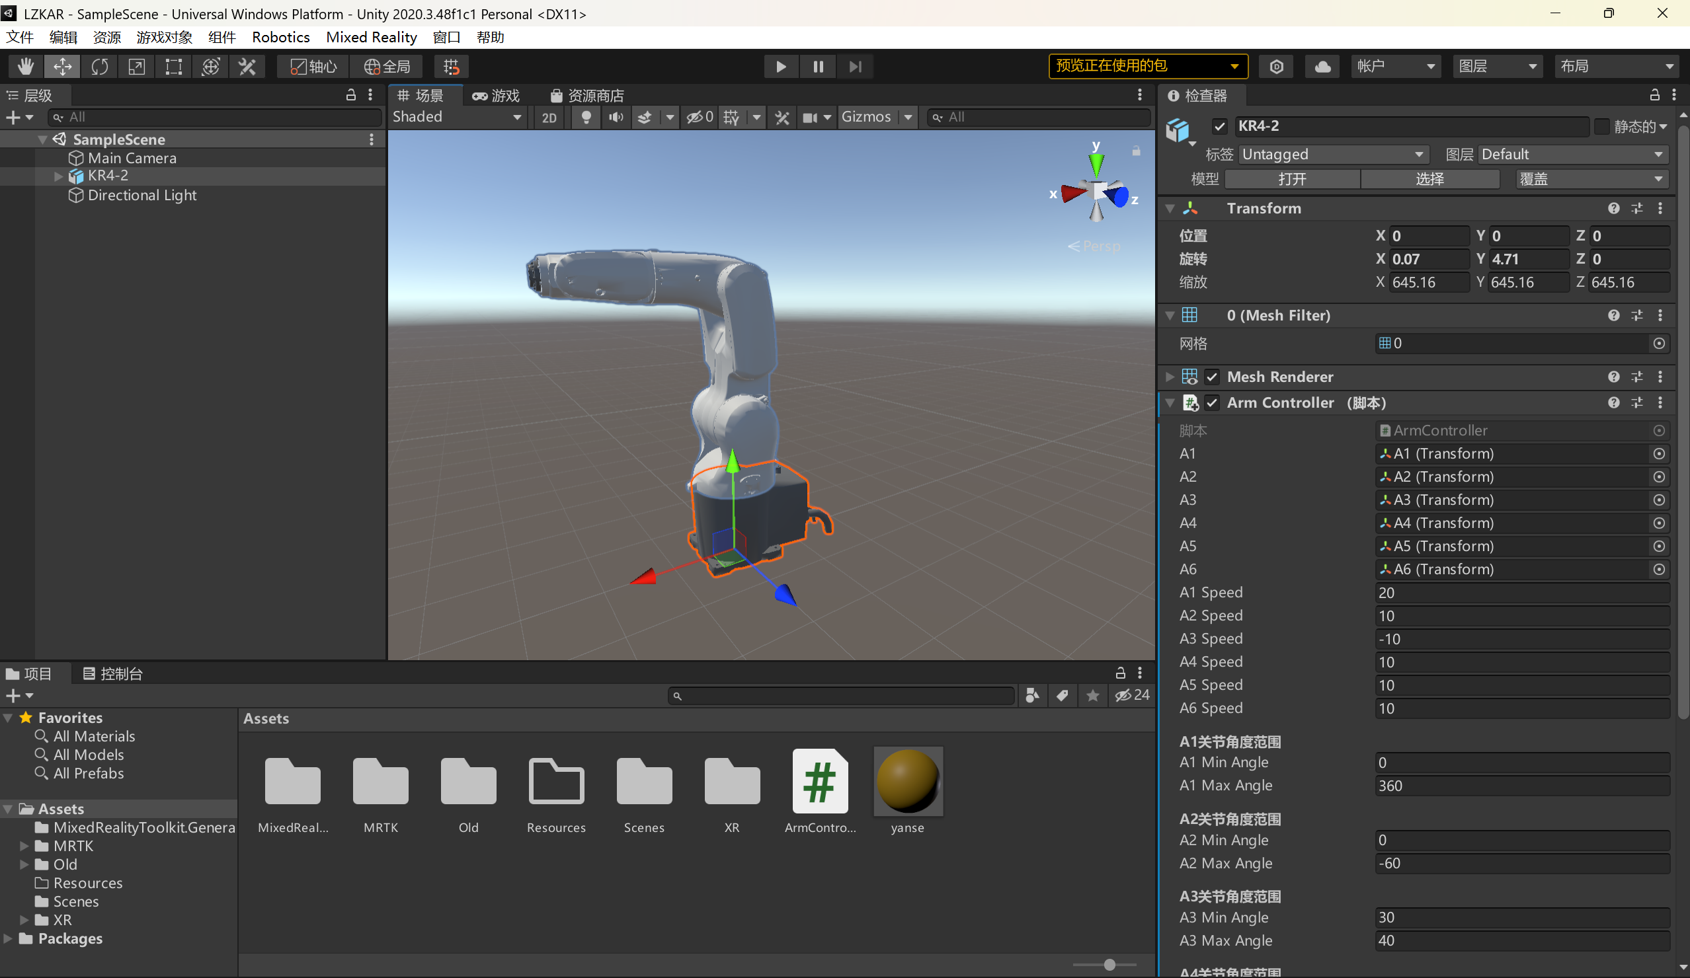Select the Rect transform tool
The image size is (1690, 978).
[x=174, y=66]
